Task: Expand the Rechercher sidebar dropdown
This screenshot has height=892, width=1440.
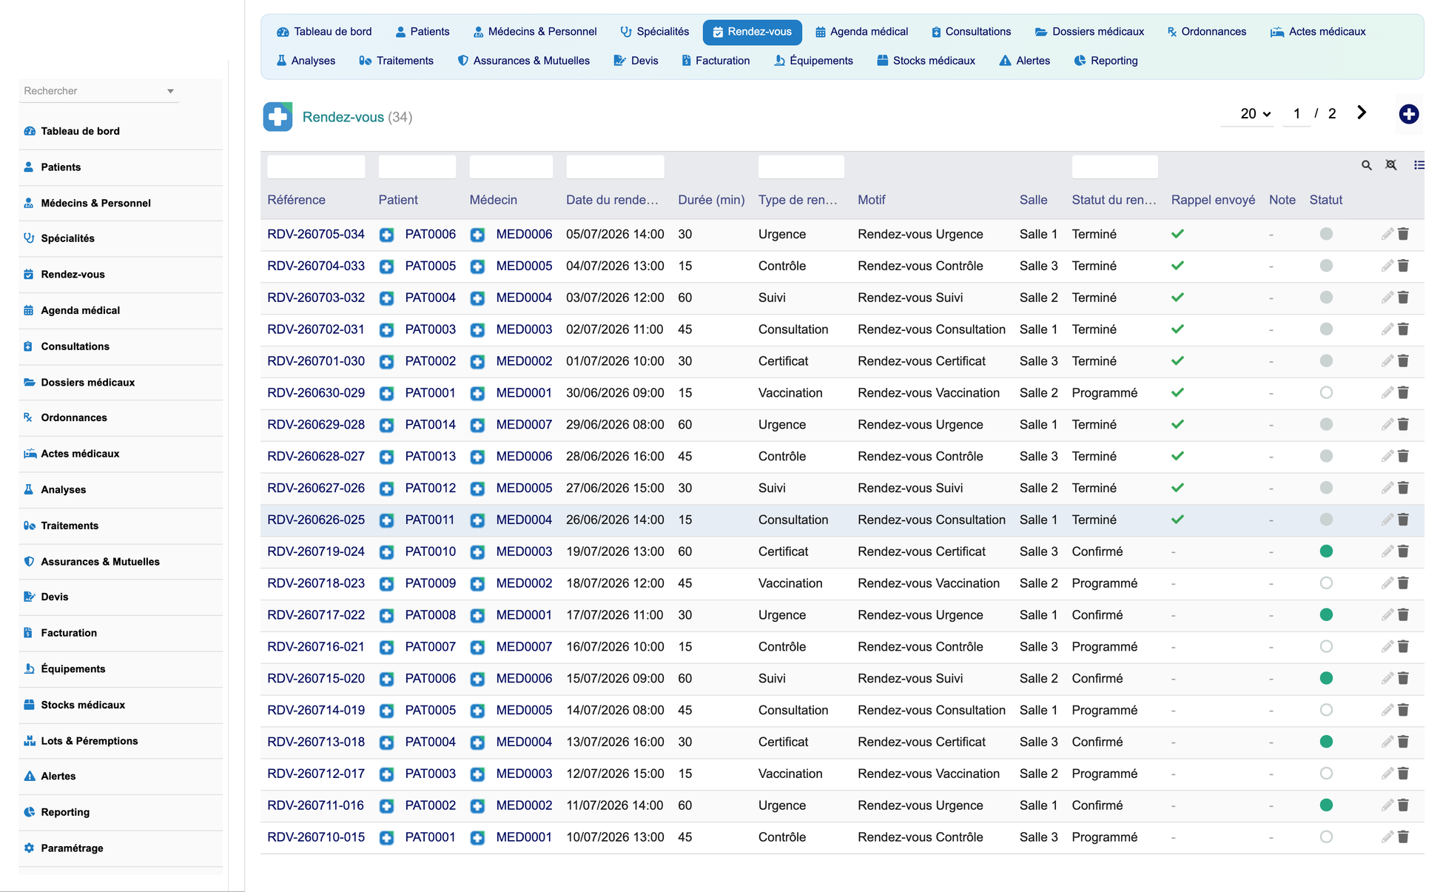Action: [170, 91]
